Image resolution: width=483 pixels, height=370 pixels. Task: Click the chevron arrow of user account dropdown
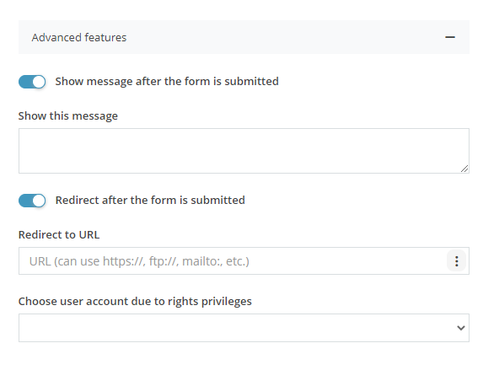click(x=461, y=328)
